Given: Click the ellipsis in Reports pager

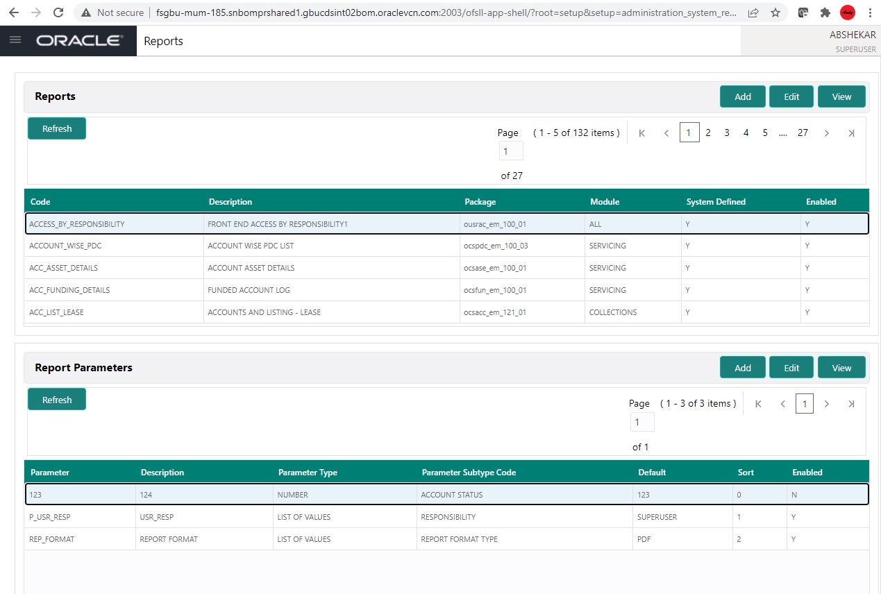Looking at the screenshot, I should 783,133.
